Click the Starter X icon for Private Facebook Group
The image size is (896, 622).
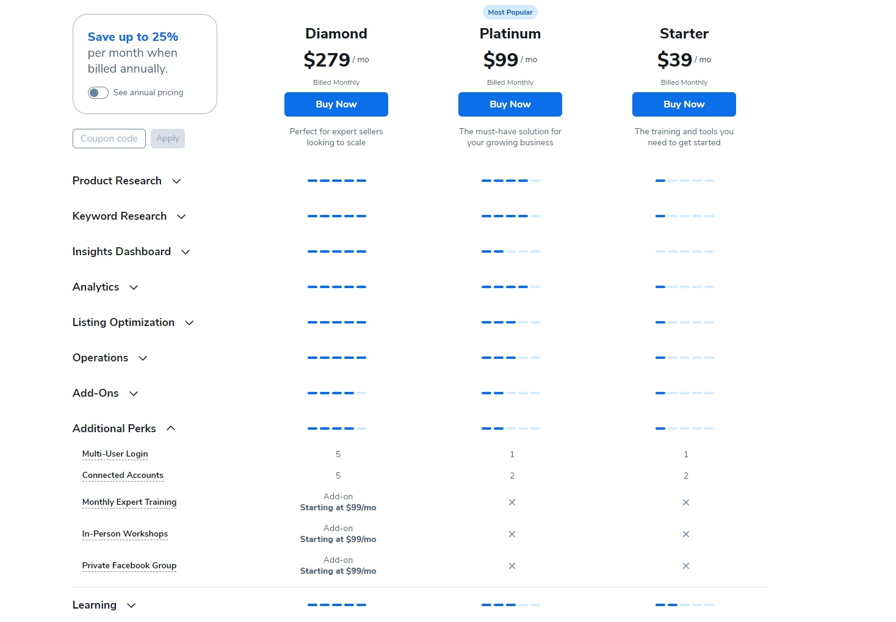click(x=686, y=566)
